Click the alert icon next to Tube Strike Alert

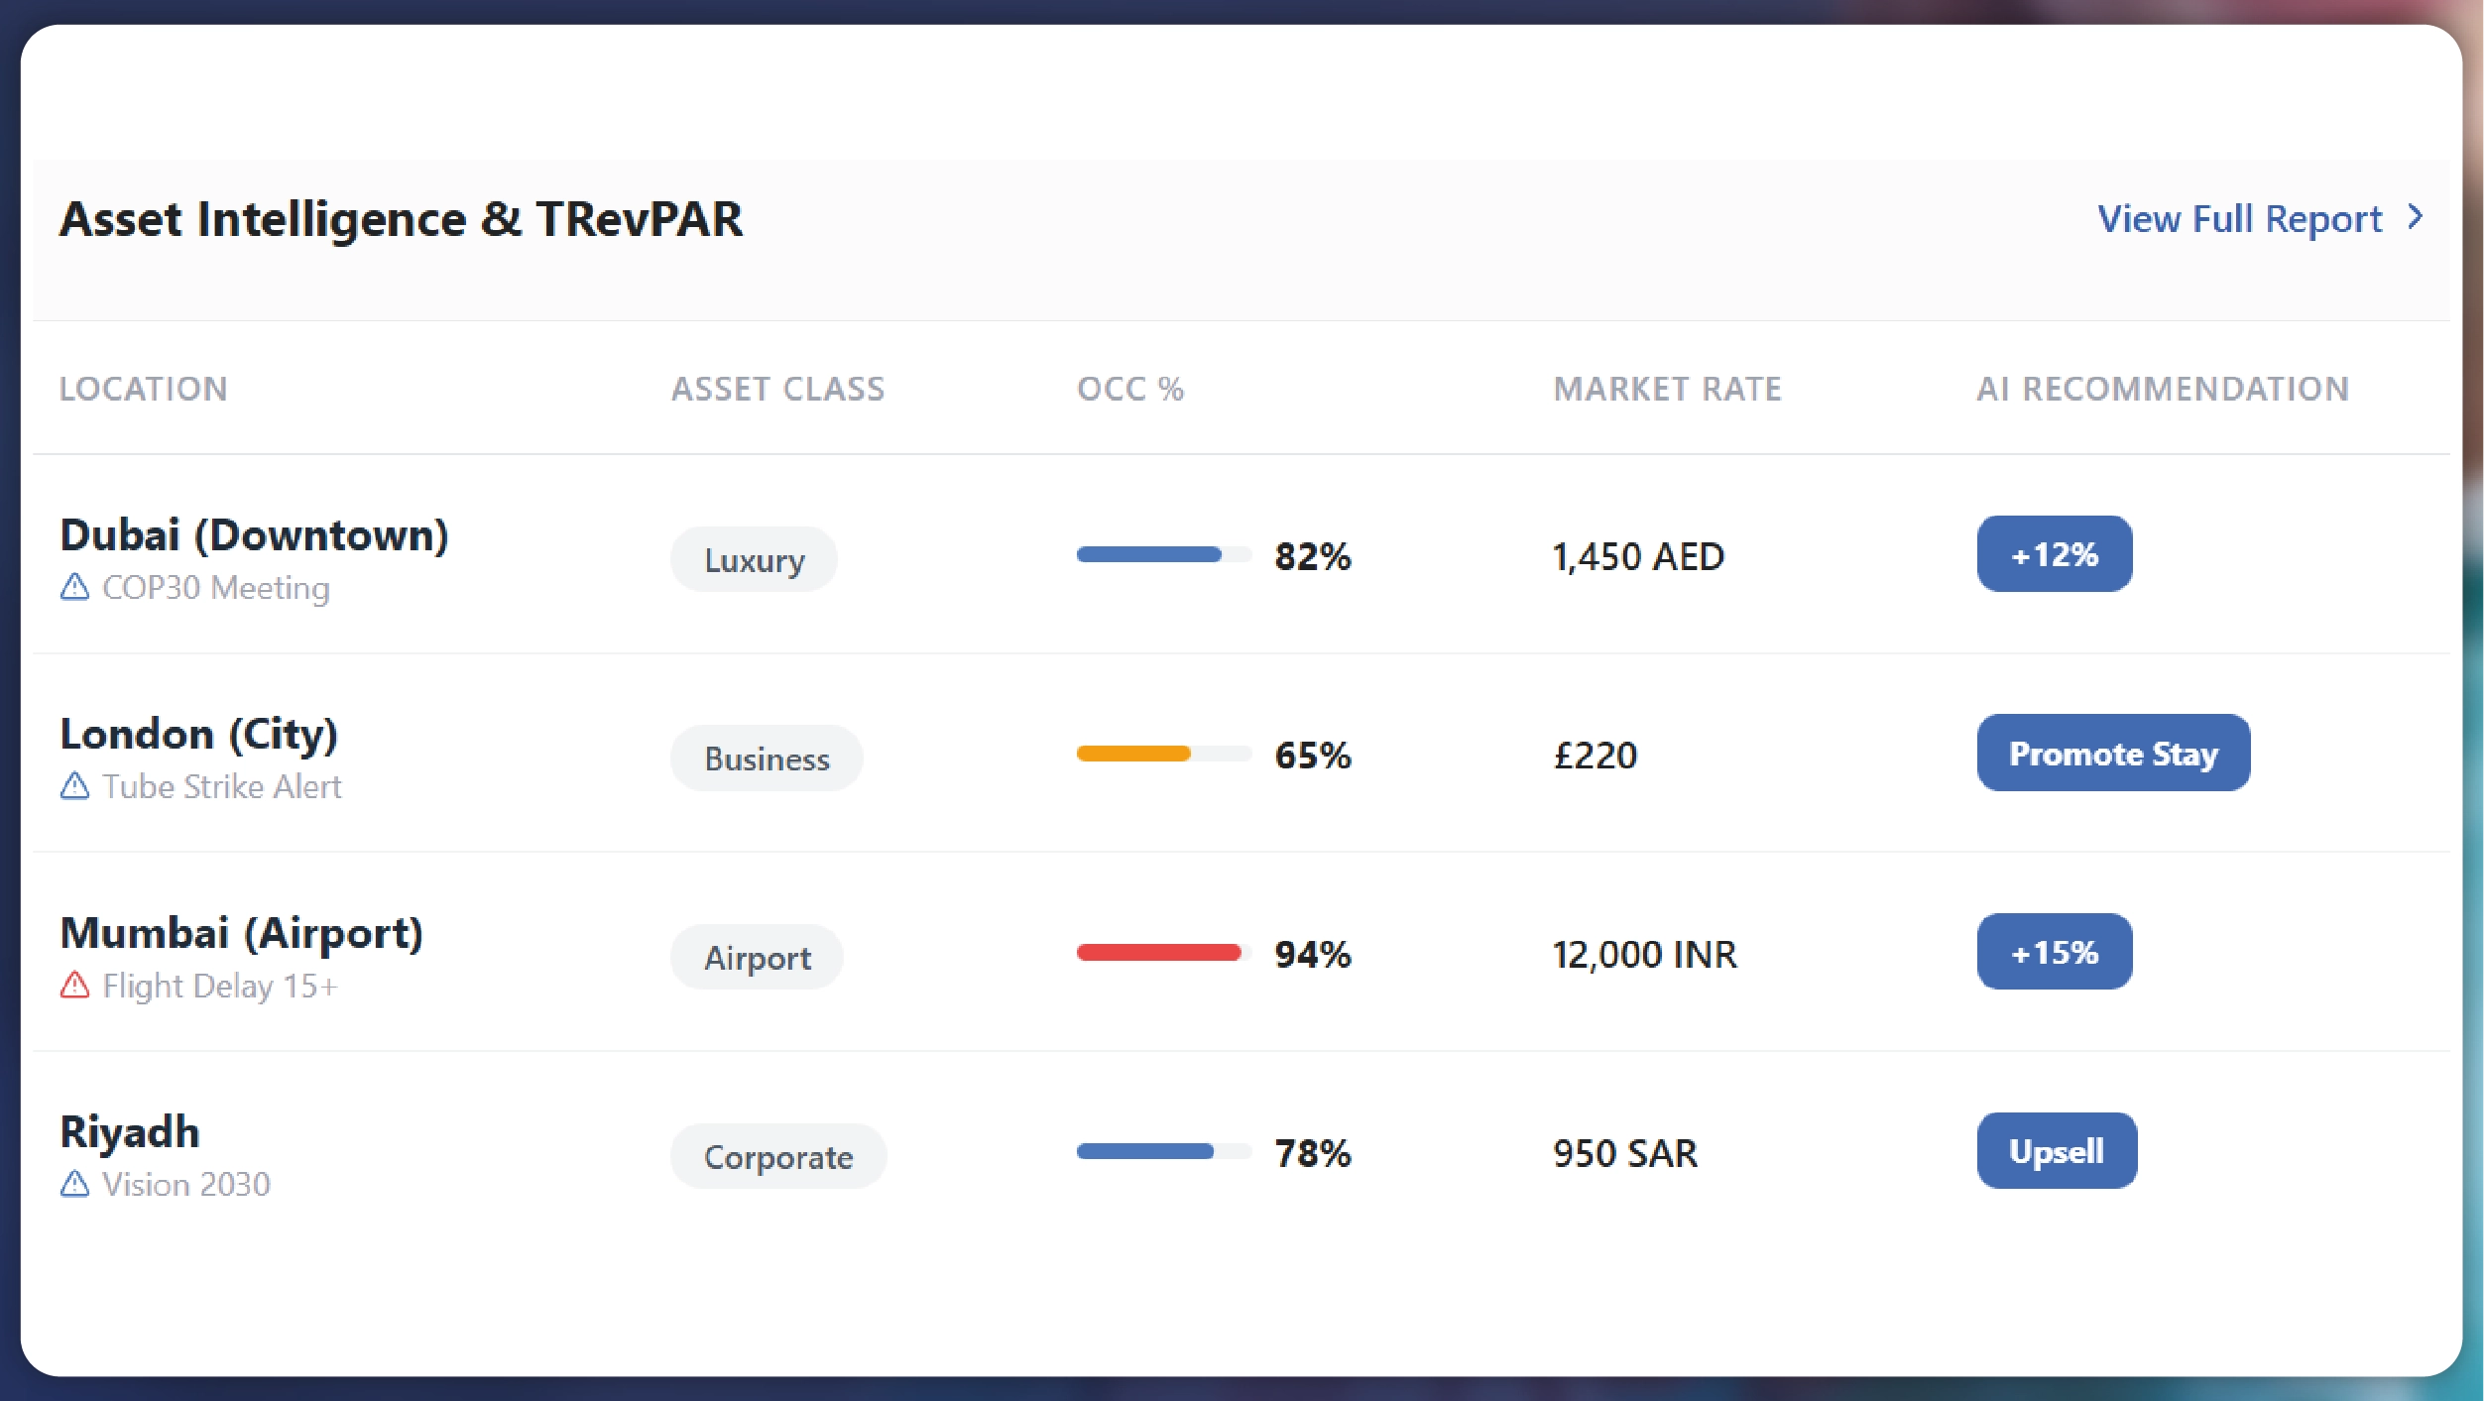coord(75,786)
